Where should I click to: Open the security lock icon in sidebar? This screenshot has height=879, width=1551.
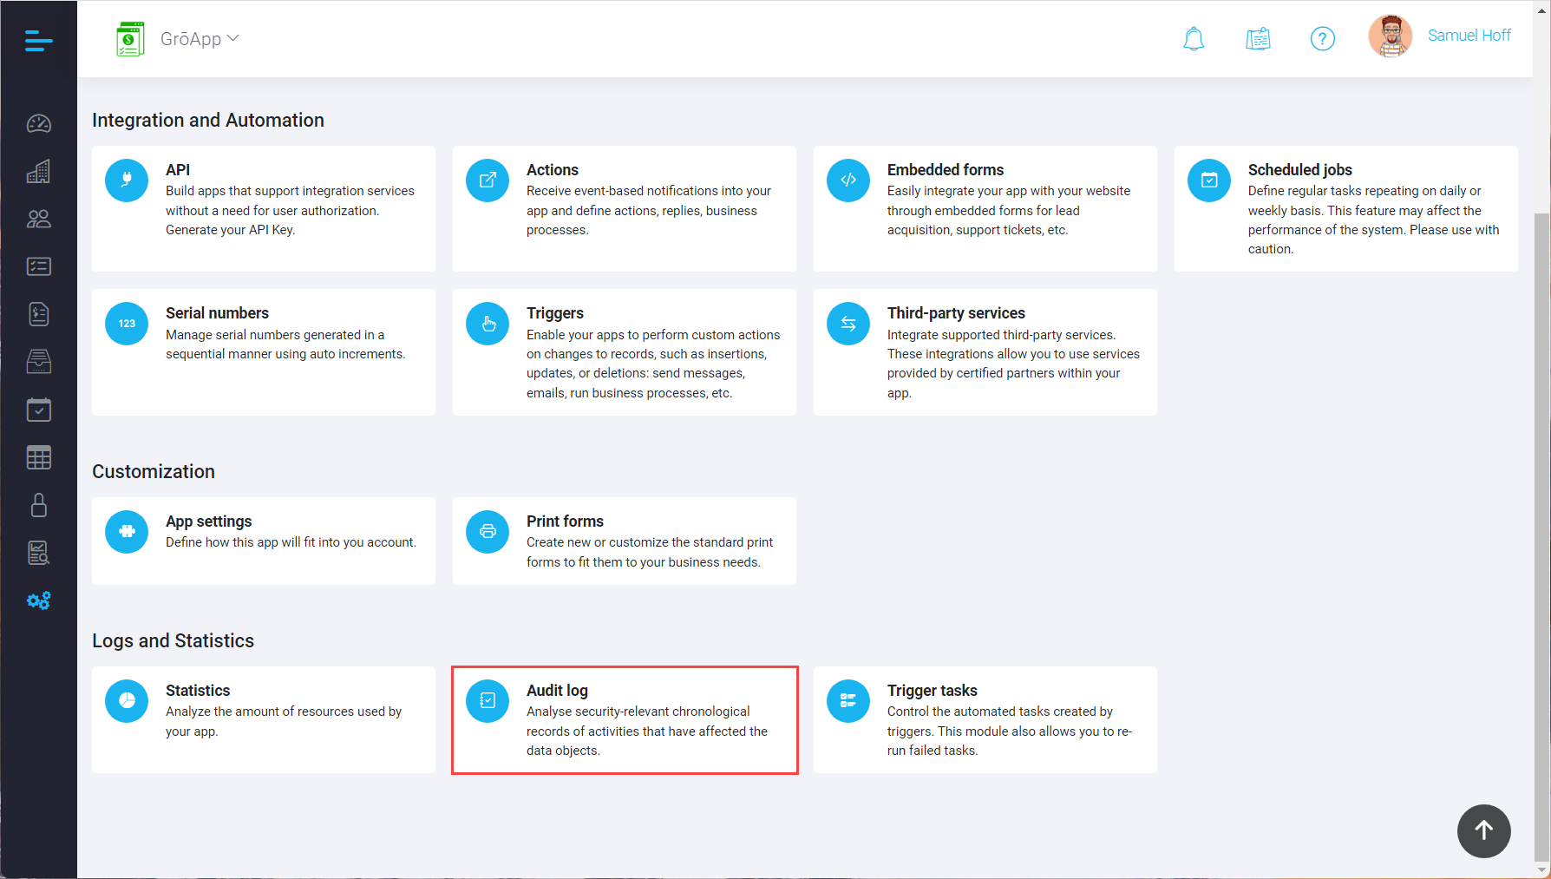(x=38, y=505)
